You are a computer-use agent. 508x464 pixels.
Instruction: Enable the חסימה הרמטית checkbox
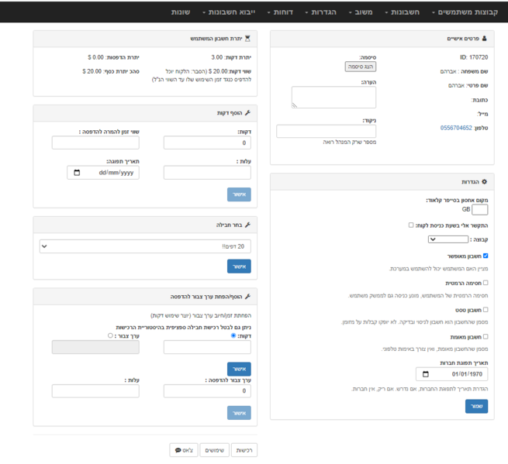(x=486, y=283)
